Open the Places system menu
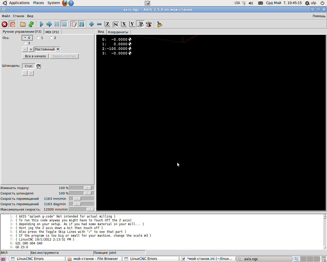Viewport: 327px width, 262px height. (39, 3)
